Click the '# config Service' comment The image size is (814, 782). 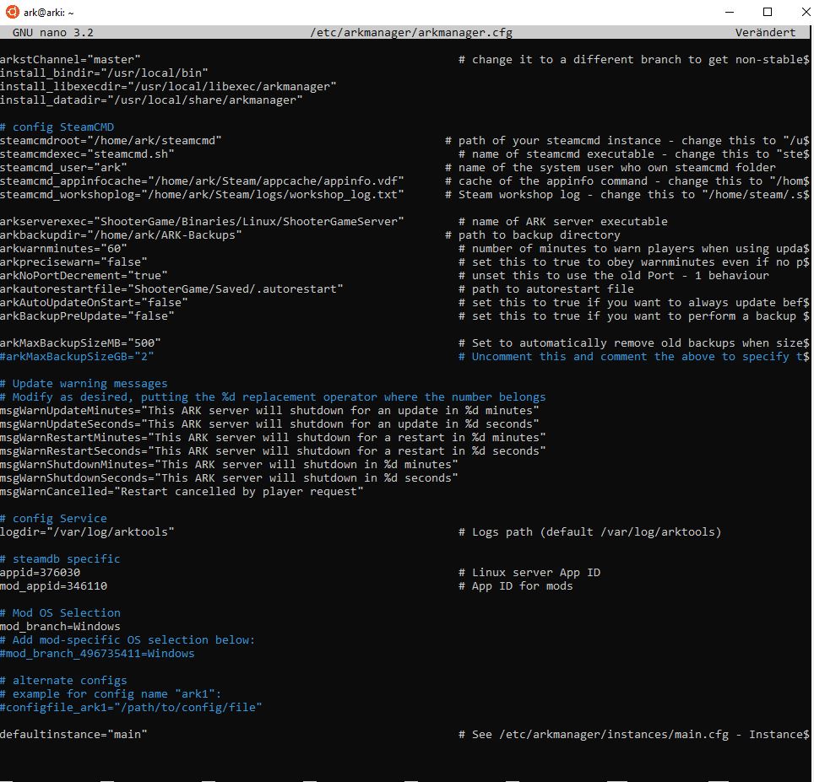(53, 518)
